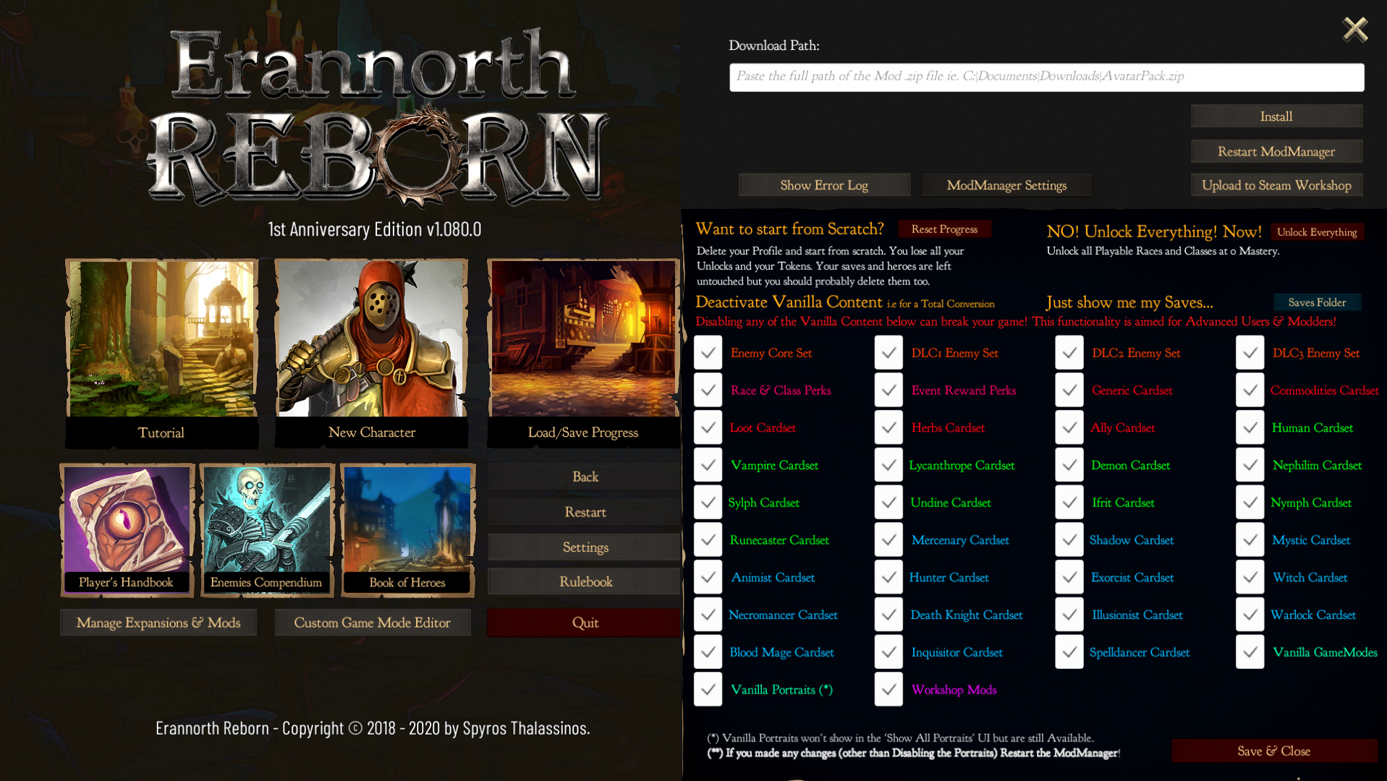Toggle the Enemy Core Set checkbox
This screenshot has width=1387, height=781.
(x=708, y=353)
